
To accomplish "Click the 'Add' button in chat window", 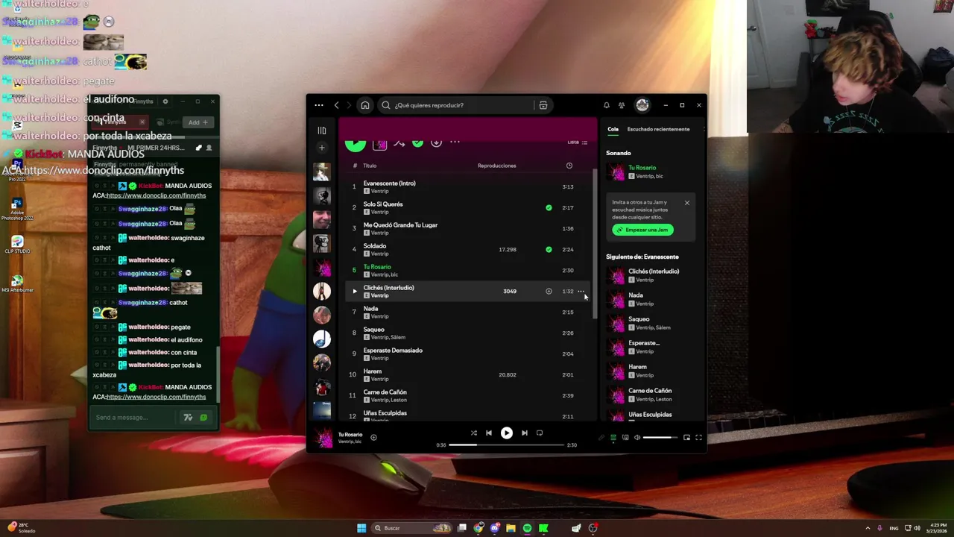I will 198,122.
